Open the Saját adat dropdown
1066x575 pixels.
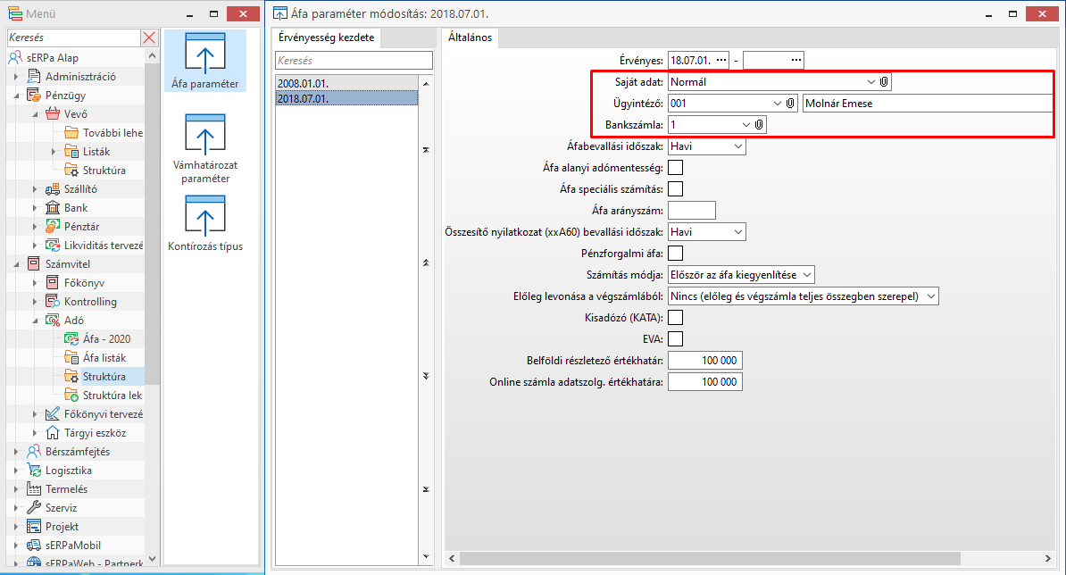click(870, 81)
